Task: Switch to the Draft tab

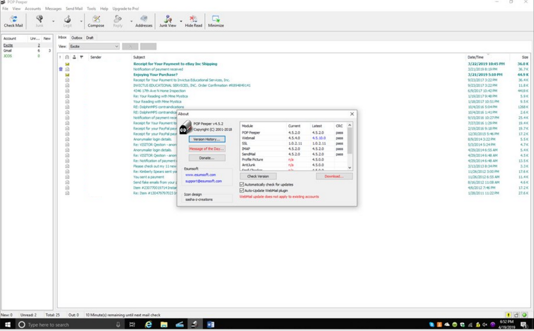Action: (90, 38)
